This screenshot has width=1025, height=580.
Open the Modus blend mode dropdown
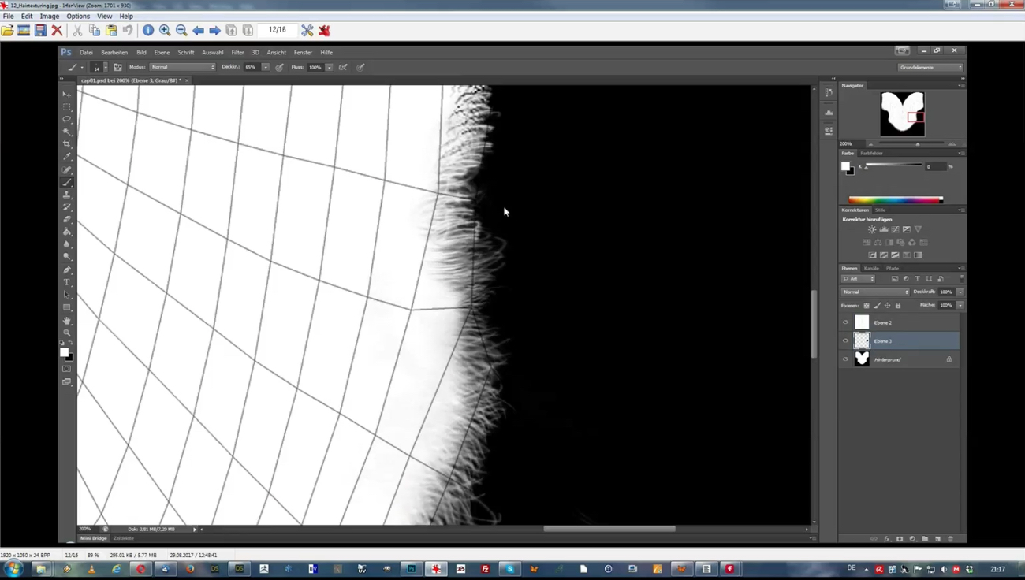(x=182, y=67)
